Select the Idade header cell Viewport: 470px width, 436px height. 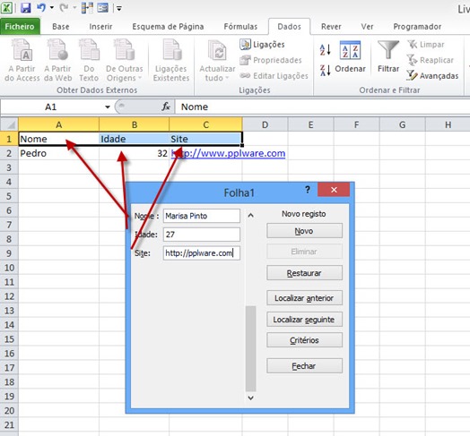pos(134,139)
